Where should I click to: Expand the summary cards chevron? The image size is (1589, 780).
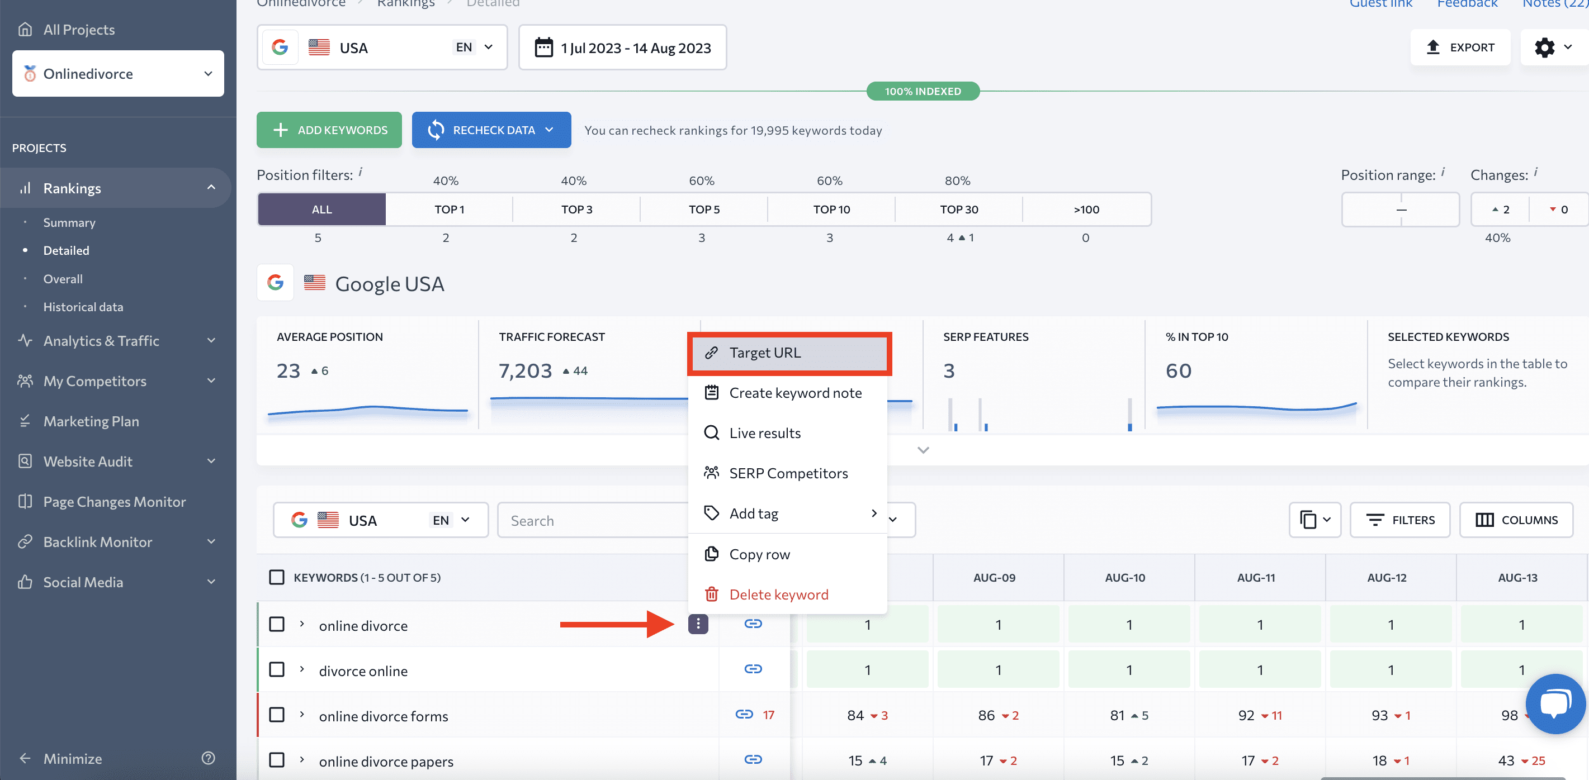click(x=923, y=449)
